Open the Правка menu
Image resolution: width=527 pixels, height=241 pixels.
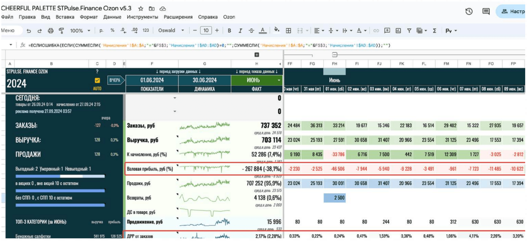point(27,17)
